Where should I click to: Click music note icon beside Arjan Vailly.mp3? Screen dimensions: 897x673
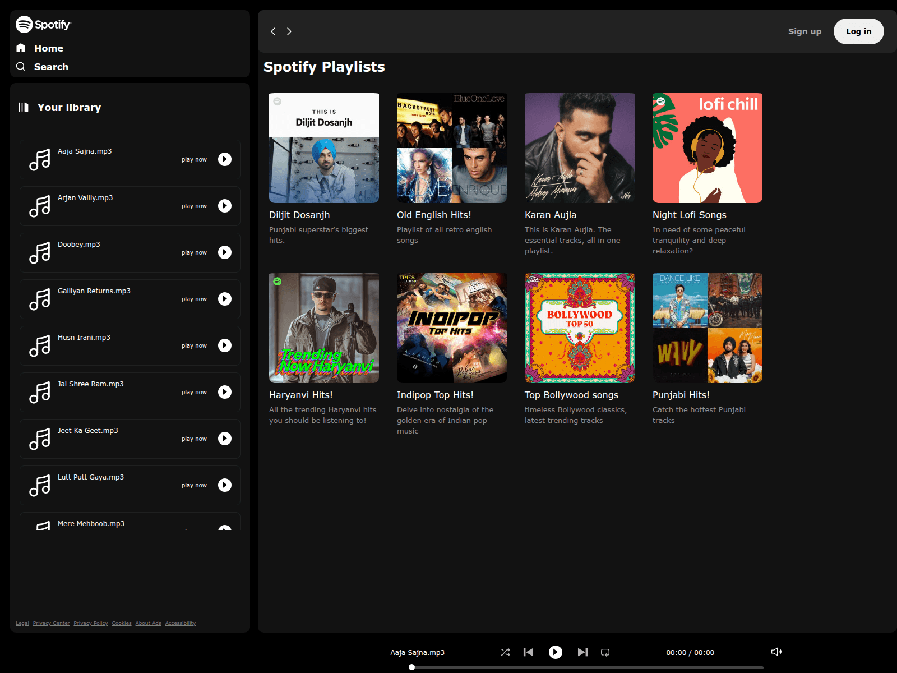40,206
